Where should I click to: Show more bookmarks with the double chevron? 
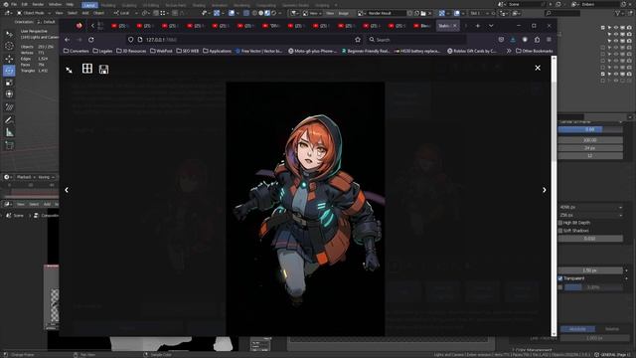509,51
